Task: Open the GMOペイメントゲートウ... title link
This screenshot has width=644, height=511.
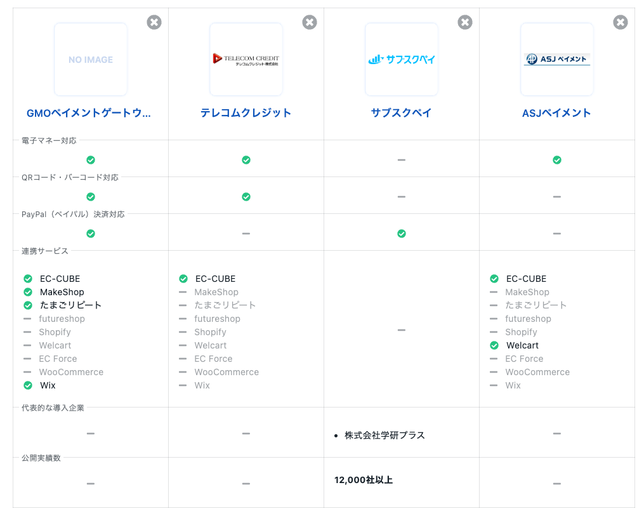Action: (89, 113)
